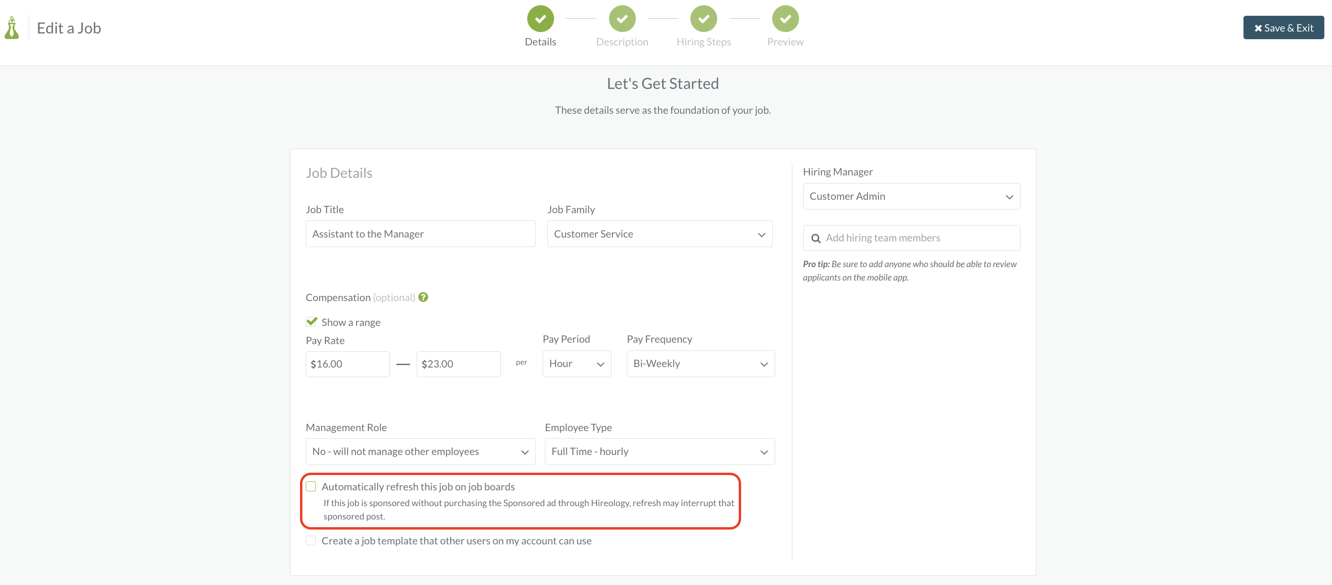Click the Add hiring team members field
1332x585 pixels.
(x=911, y=238)
